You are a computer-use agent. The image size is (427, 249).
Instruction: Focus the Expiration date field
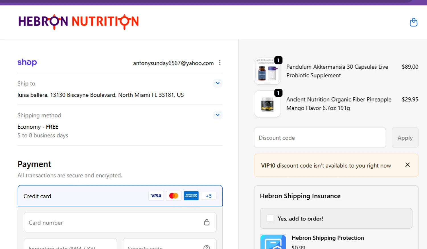(70, 244)
